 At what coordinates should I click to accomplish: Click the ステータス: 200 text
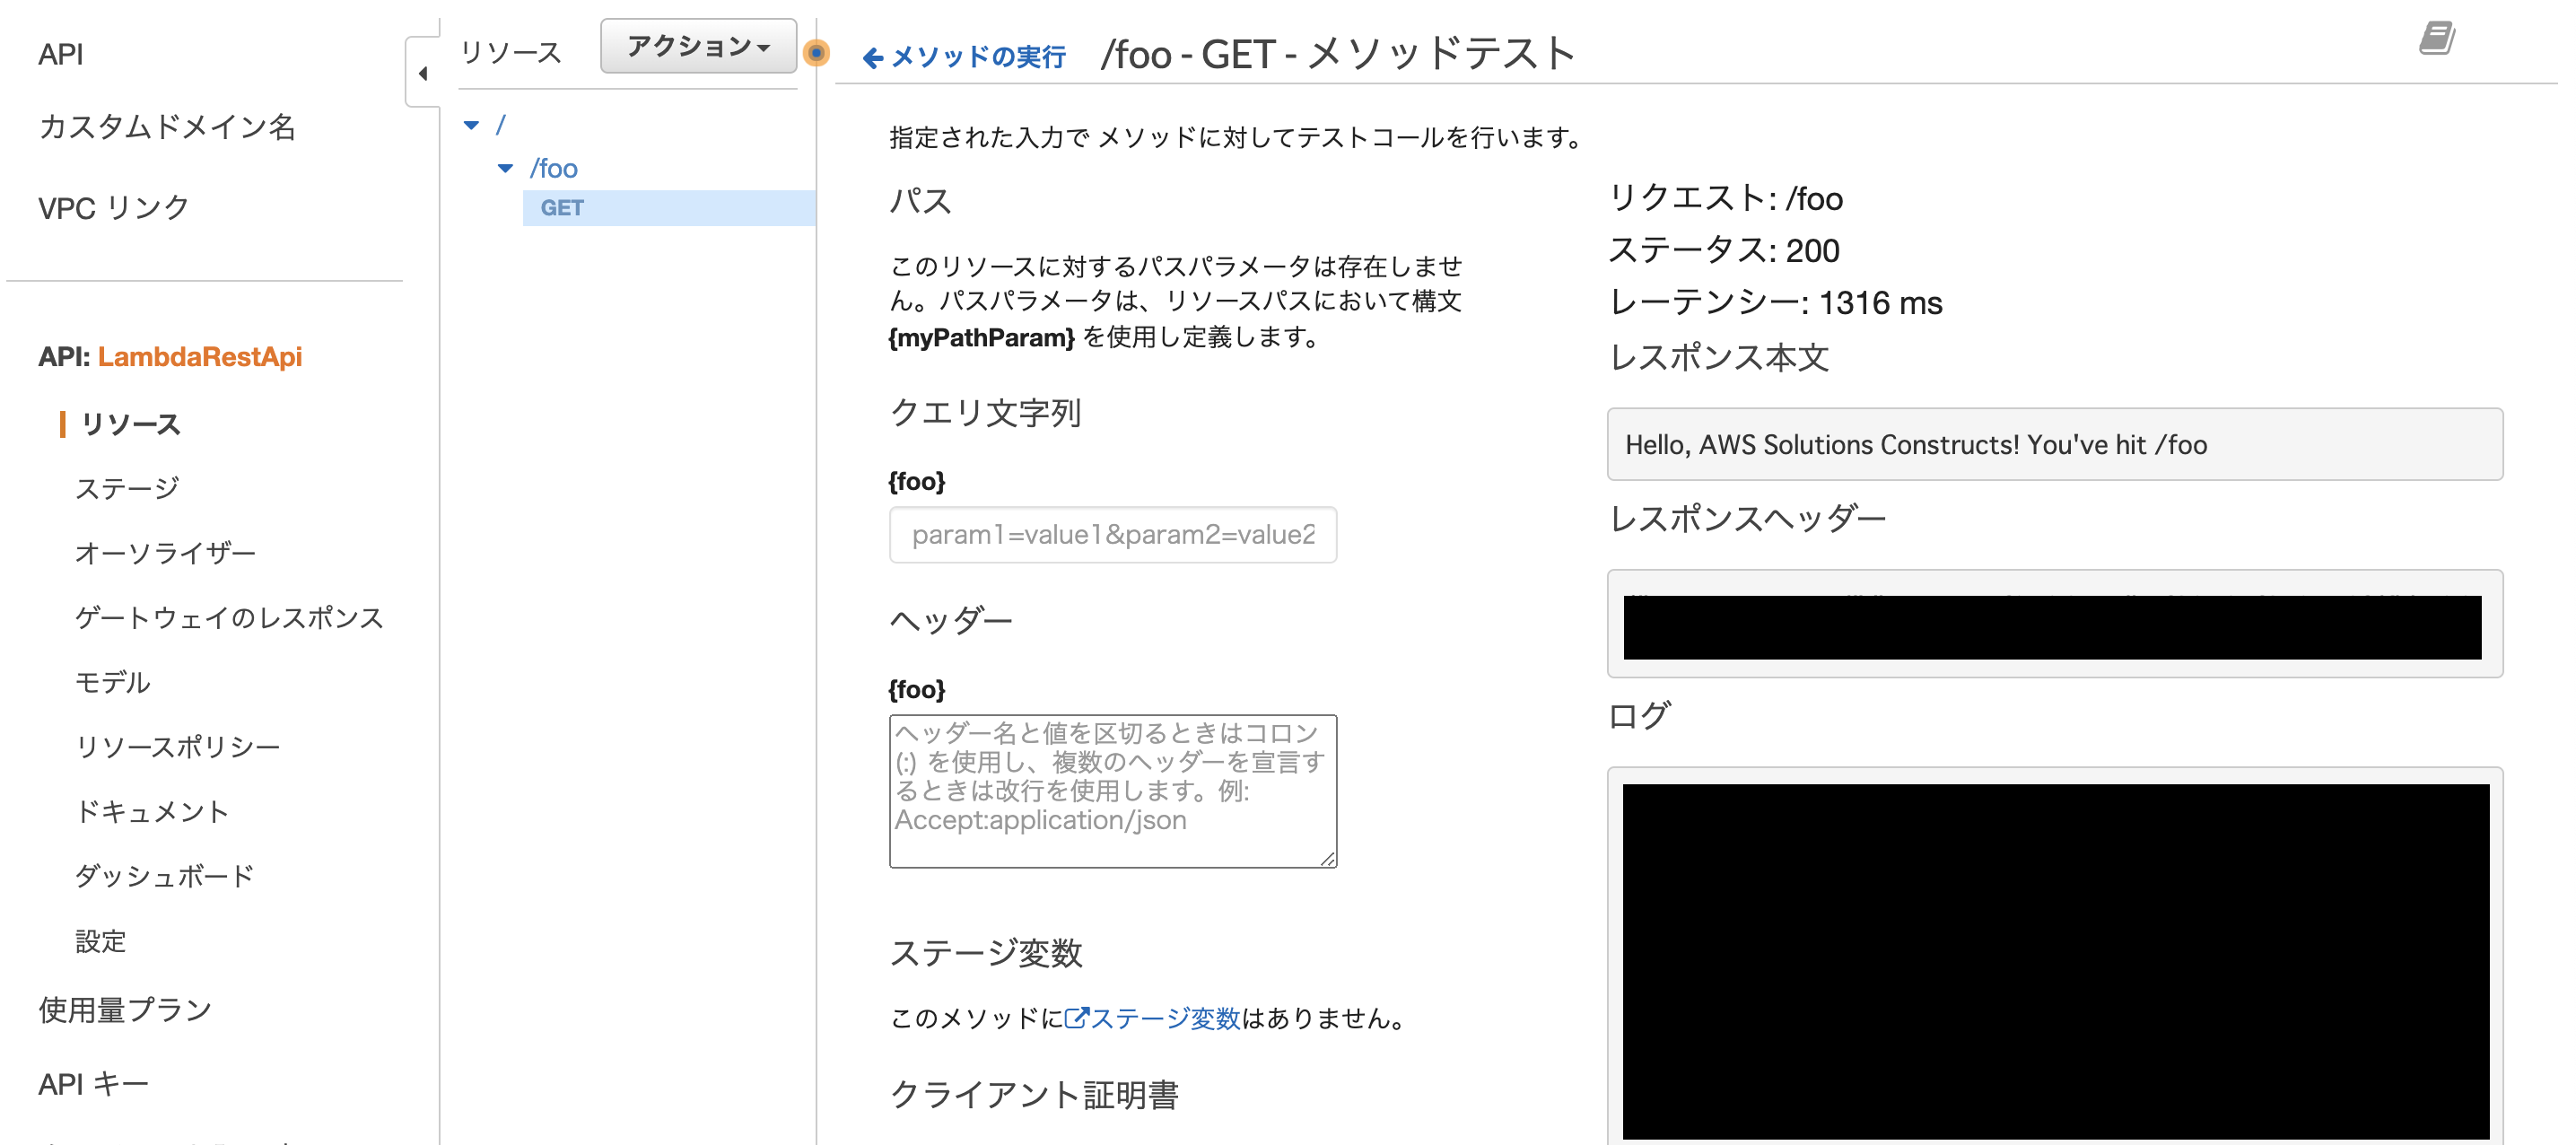tap(1724, 250)
